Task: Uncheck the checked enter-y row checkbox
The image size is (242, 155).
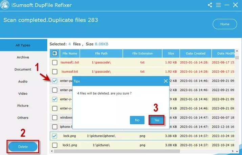Action: 54,99
